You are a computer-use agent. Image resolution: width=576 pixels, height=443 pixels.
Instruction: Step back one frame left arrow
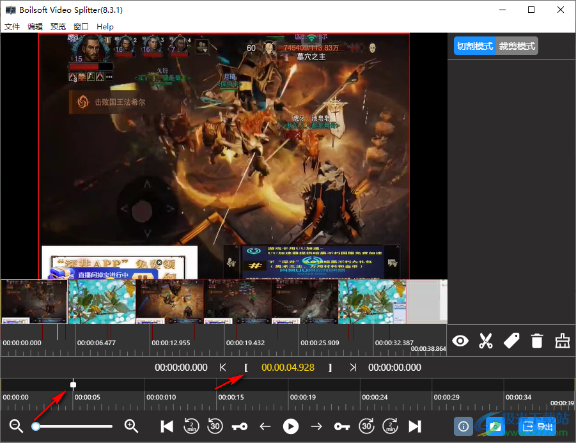(265, 426)
